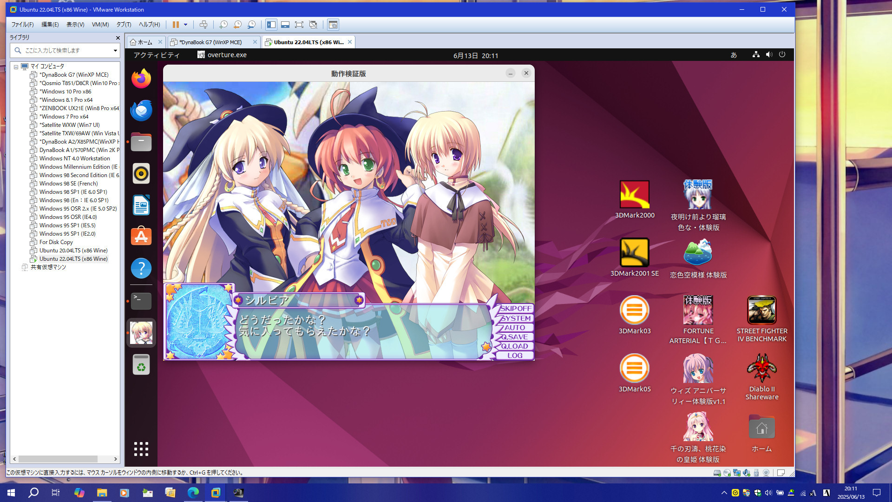Show hidden icons in Windows tray
This screenshot has height=502, width=892.
click(x=724, y=493)
